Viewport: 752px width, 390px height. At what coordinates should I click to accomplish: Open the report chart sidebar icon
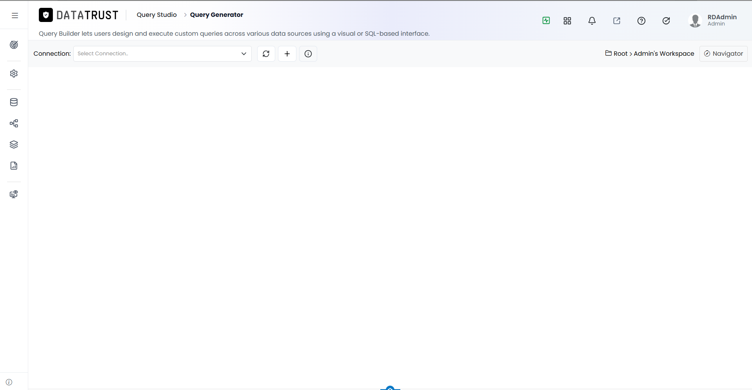(x=14, y=166)
